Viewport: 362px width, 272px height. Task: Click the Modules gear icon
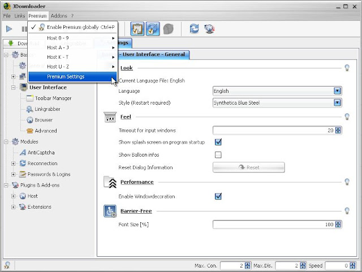pos(15,141)
